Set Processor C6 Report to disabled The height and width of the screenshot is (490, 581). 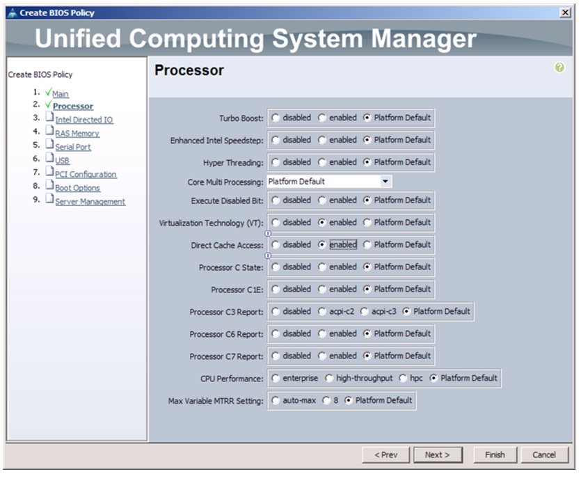point(276,334)
